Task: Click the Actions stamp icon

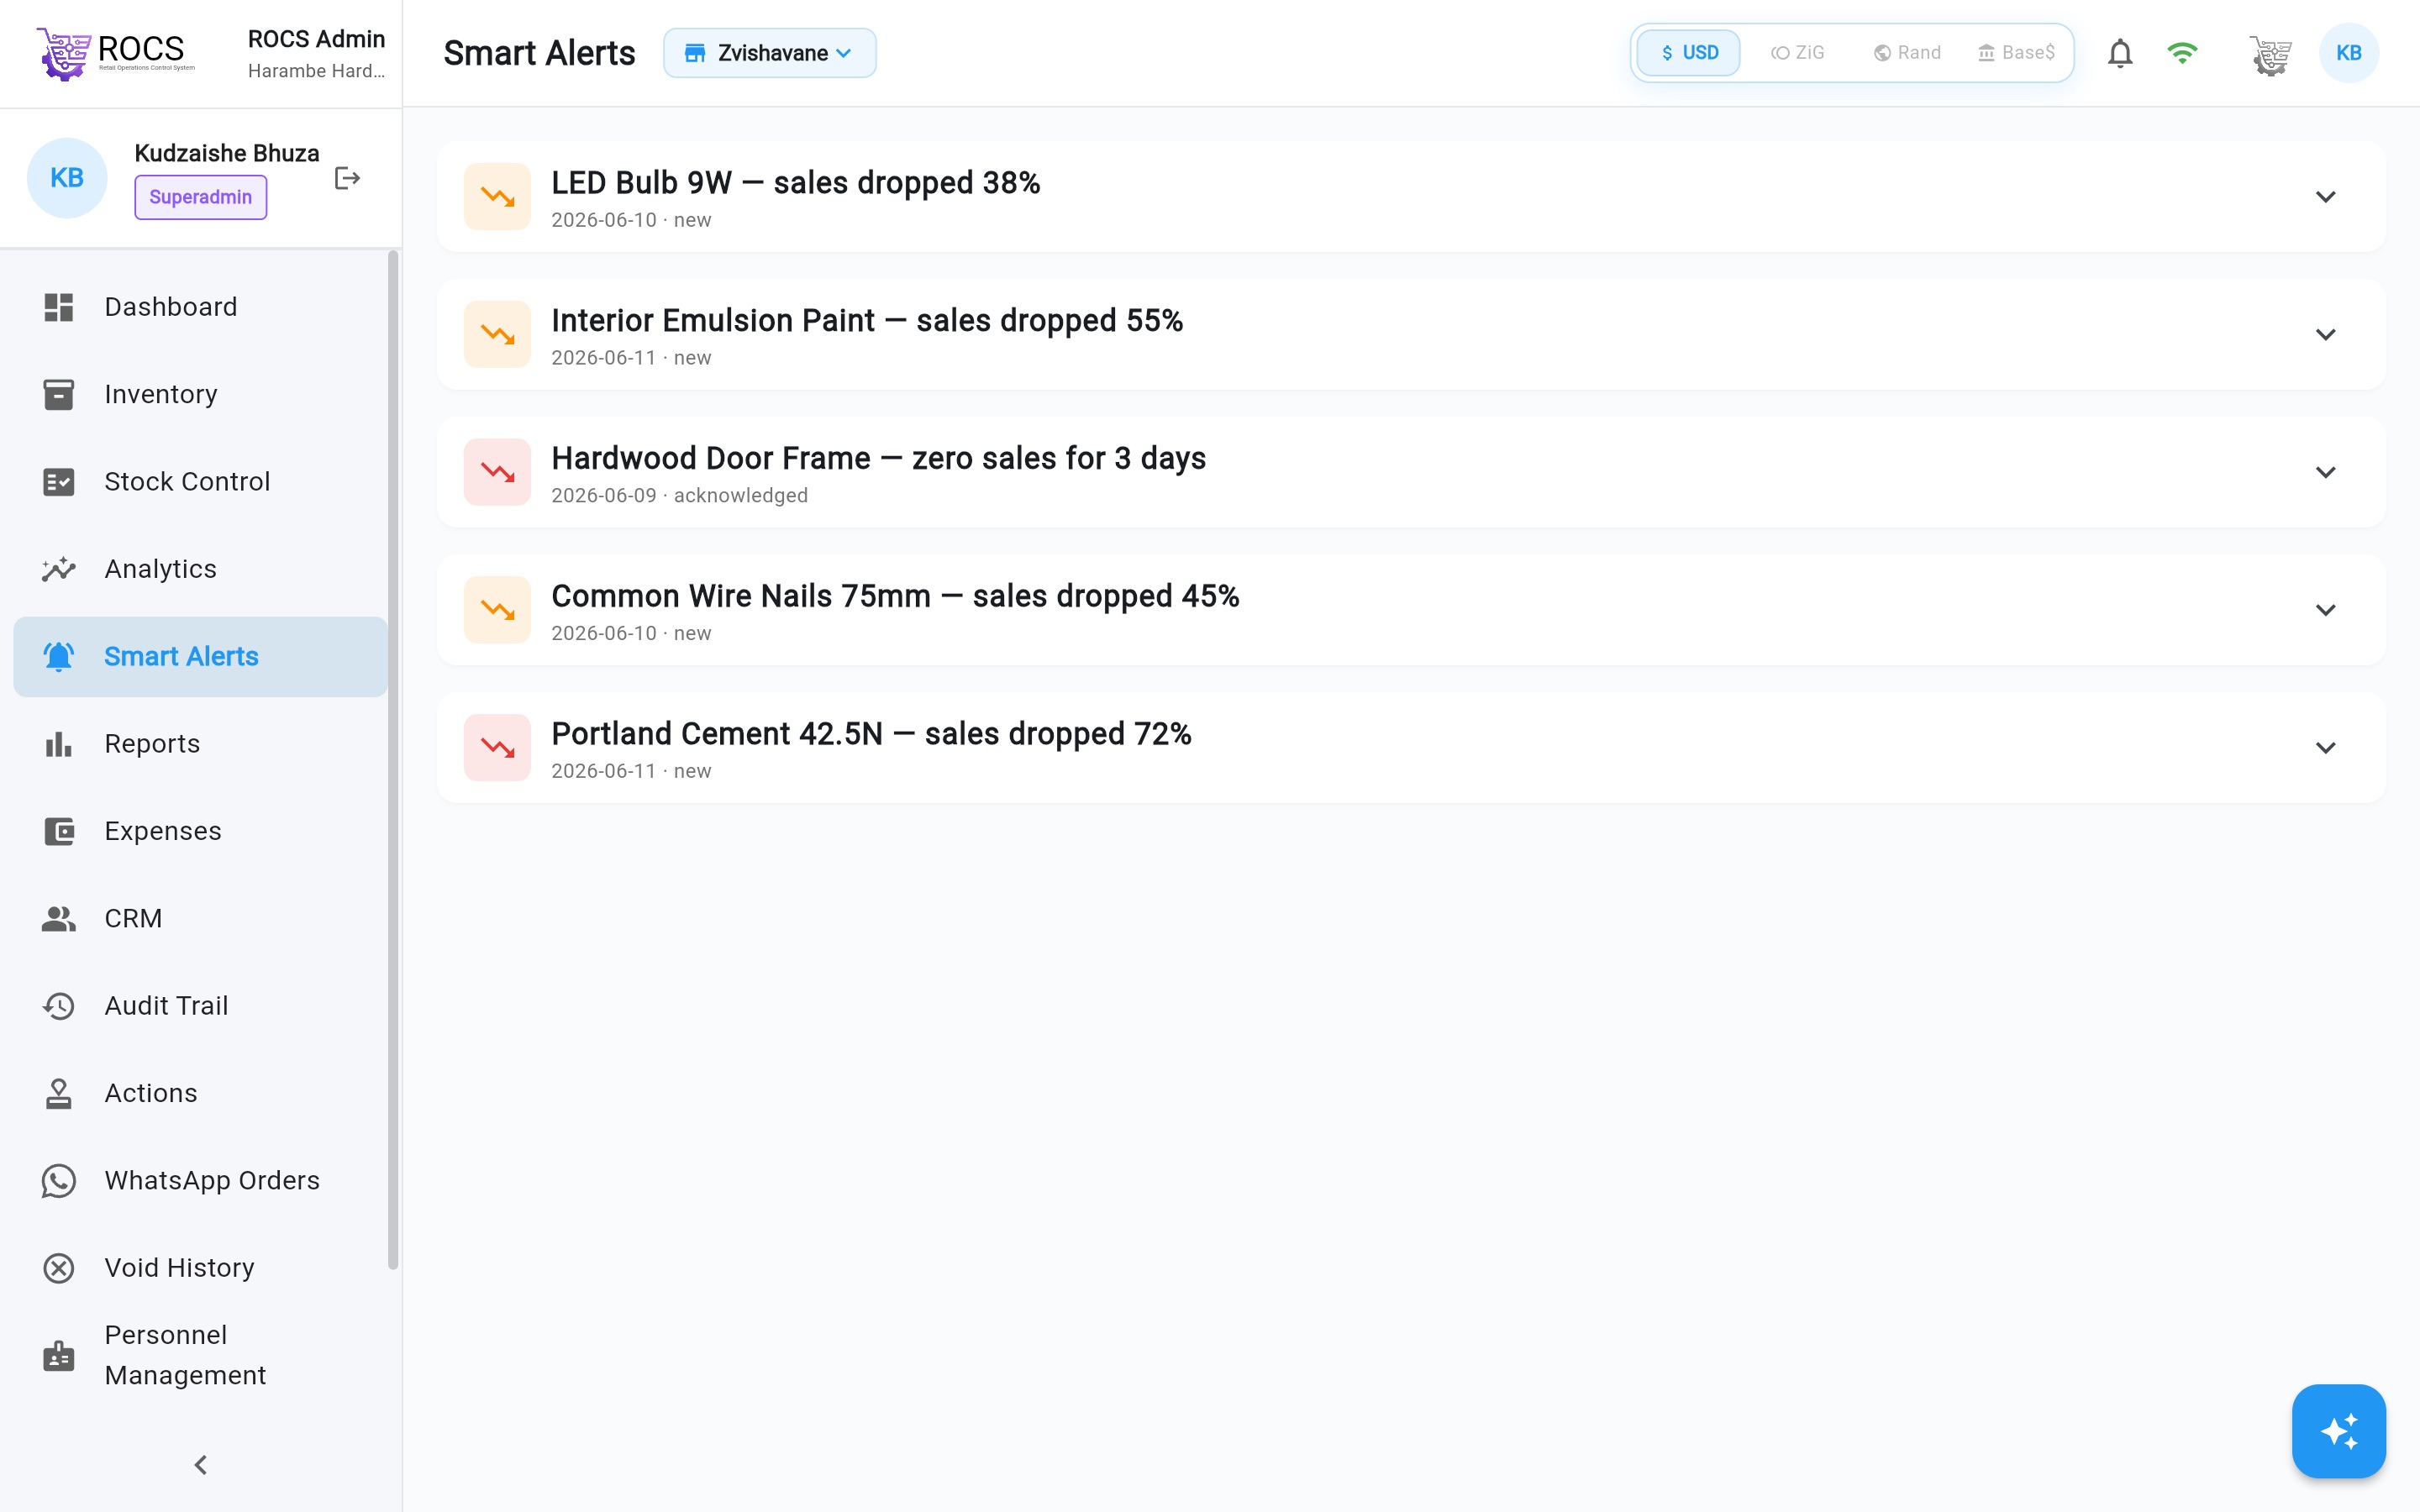Action: (59, 1093)
